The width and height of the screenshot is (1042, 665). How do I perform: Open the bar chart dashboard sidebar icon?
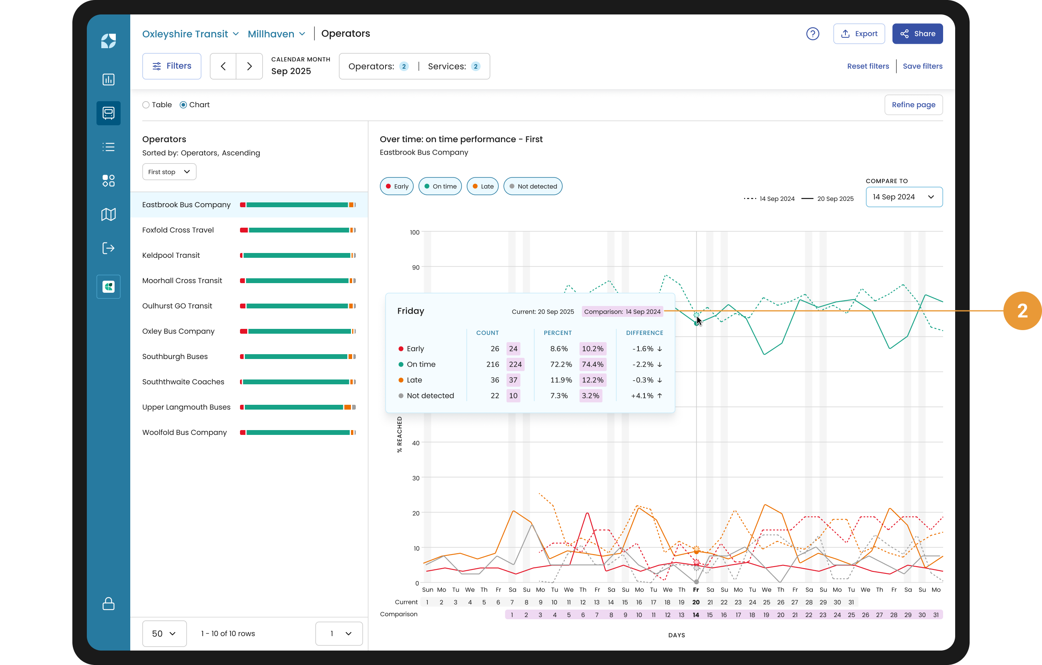108,80
